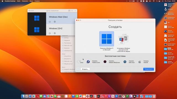Open Music app from the Dock
Viewport: 177px width, 99px height.
pyautogui.click(x=106, y=96)
